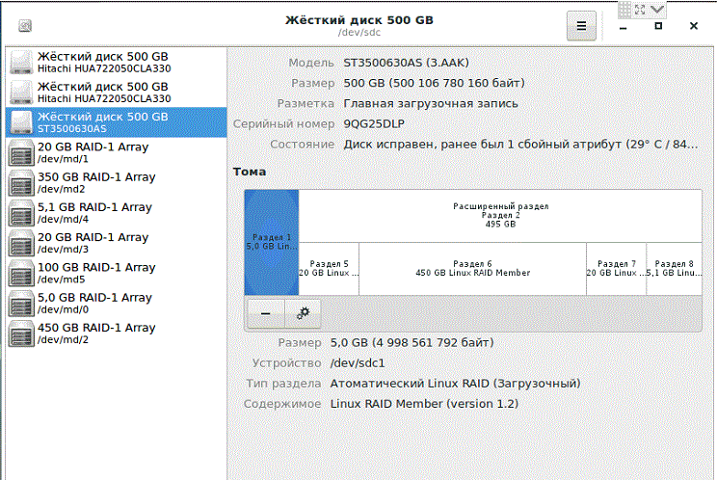Click the disks application icon in header
Image resolution: width=717 pixels, height=480 pixels.
click(x=25, y=26)
